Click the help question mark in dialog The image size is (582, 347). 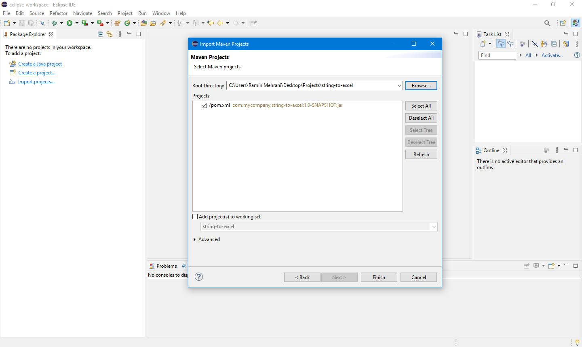point(198,277)
